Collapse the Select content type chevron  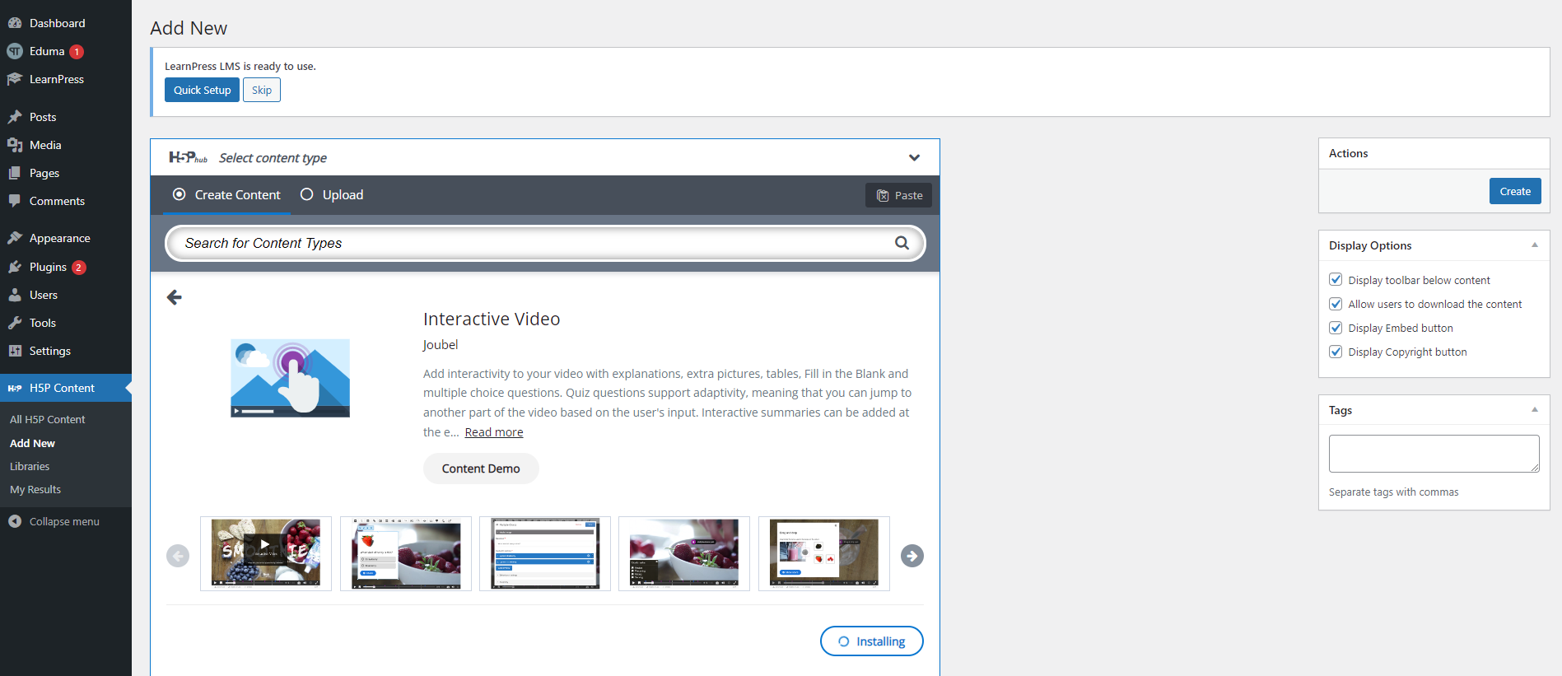(914, 157)
